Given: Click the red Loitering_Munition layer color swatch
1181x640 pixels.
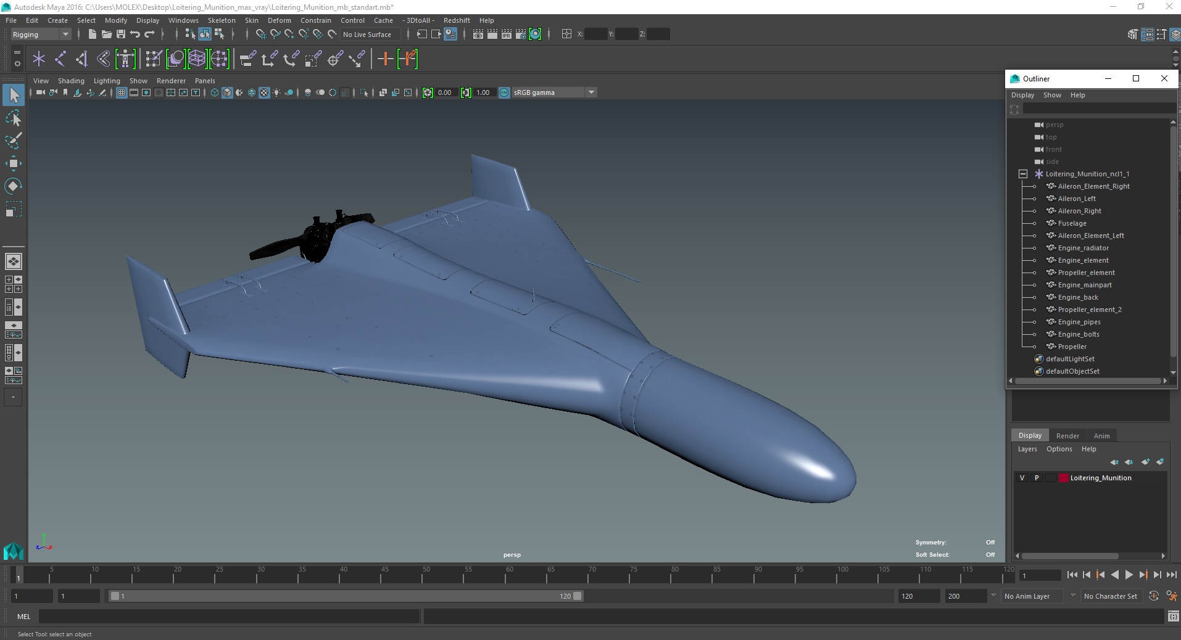Looking at the screenshot, I should [x=1063, y=478].
